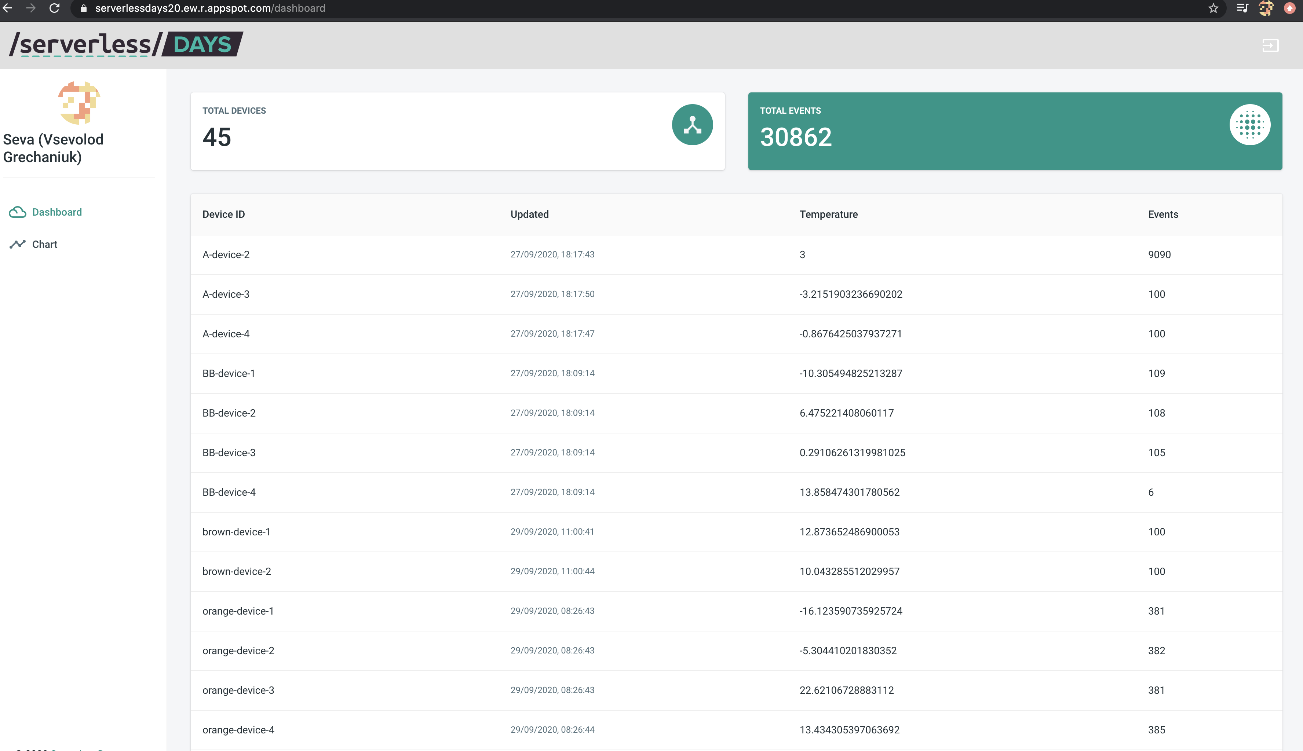The height and width of the screenshot is (751, 1303).
Task: Select the Dashboard menu item
Action: click(x=57, y=212)
